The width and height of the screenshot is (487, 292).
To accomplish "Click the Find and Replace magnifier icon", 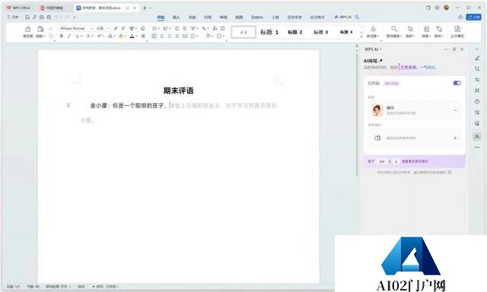I will point(394,29).
